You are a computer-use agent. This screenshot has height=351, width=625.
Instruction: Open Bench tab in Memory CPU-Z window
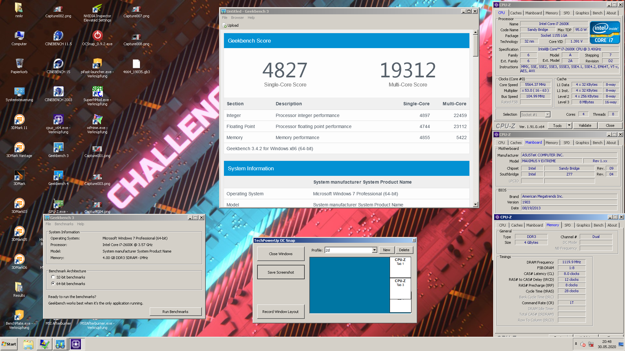click(598, 225)
